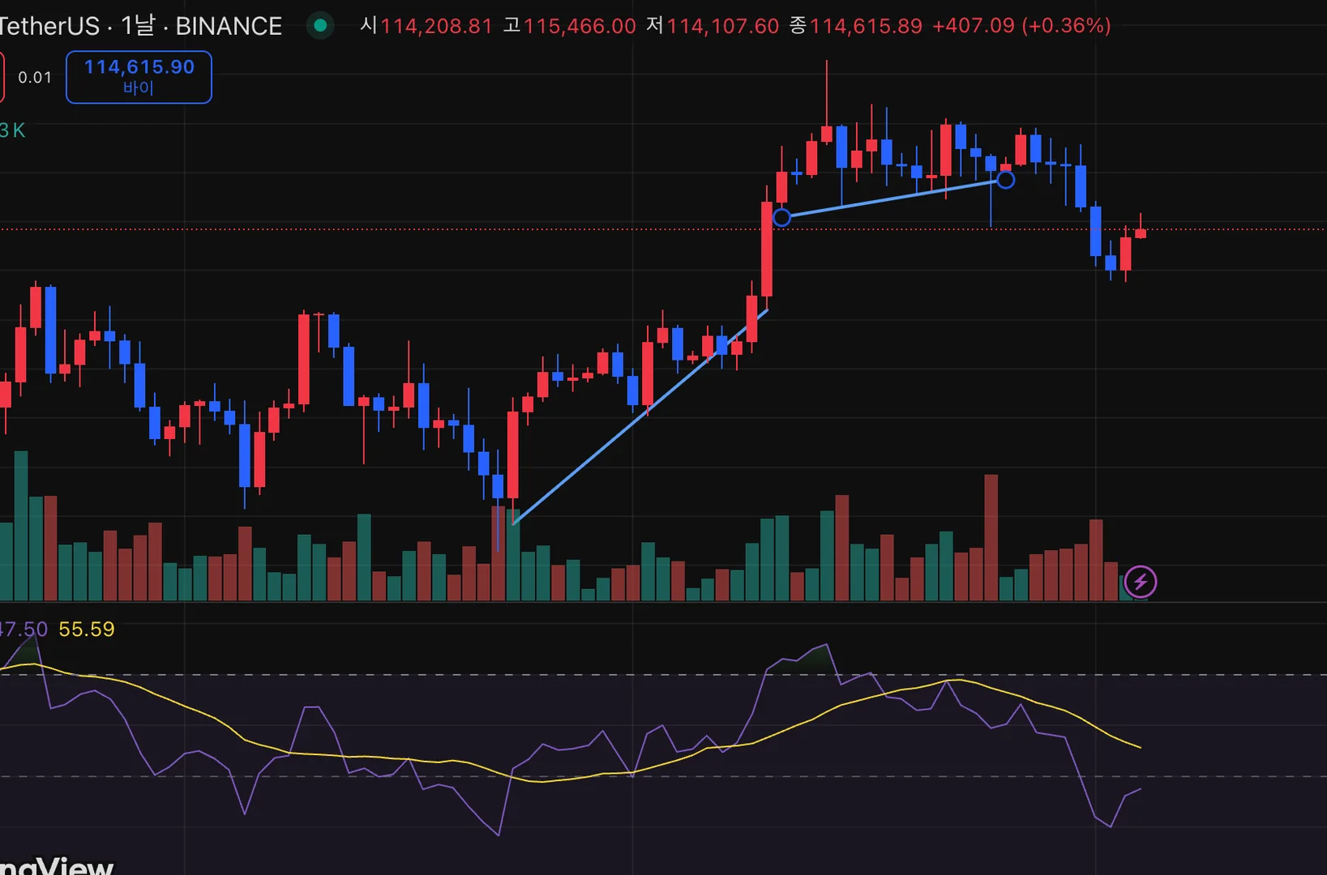The width and height of the screenshot is (1327, 875).
Task: Select the left trendline anchor circle
Action: click(781, 217)
